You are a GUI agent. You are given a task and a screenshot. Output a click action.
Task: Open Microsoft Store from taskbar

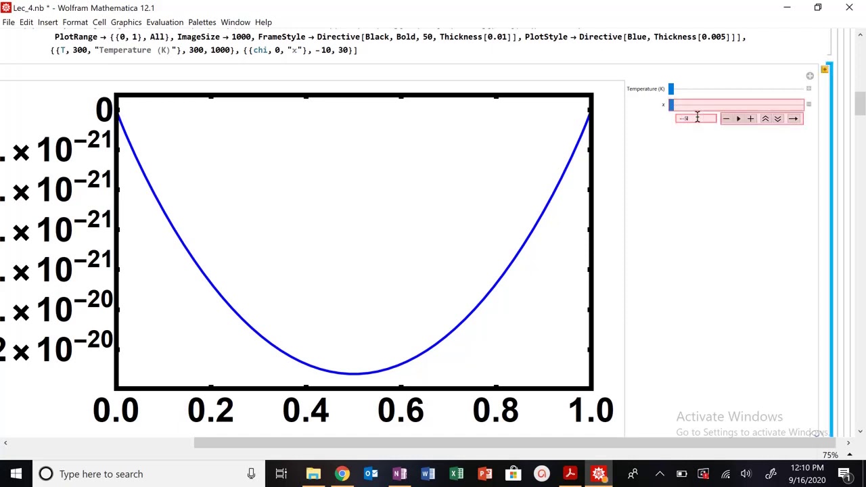pyautogui.click(x=514, y=473)
